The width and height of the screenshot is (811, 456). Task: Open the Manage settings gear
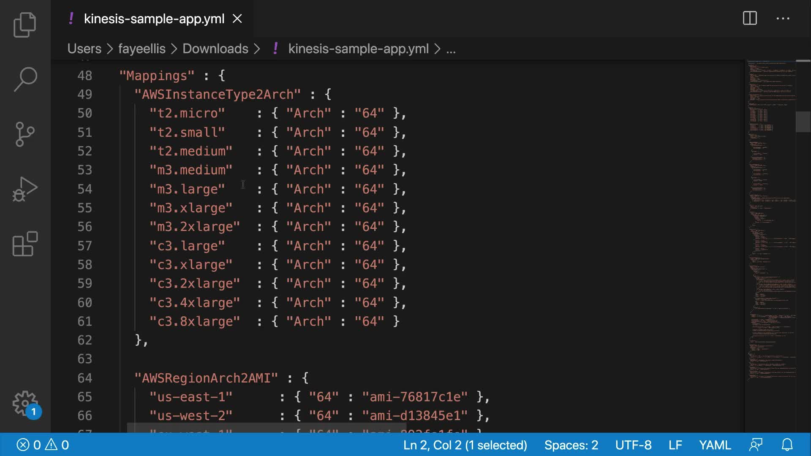25,403
